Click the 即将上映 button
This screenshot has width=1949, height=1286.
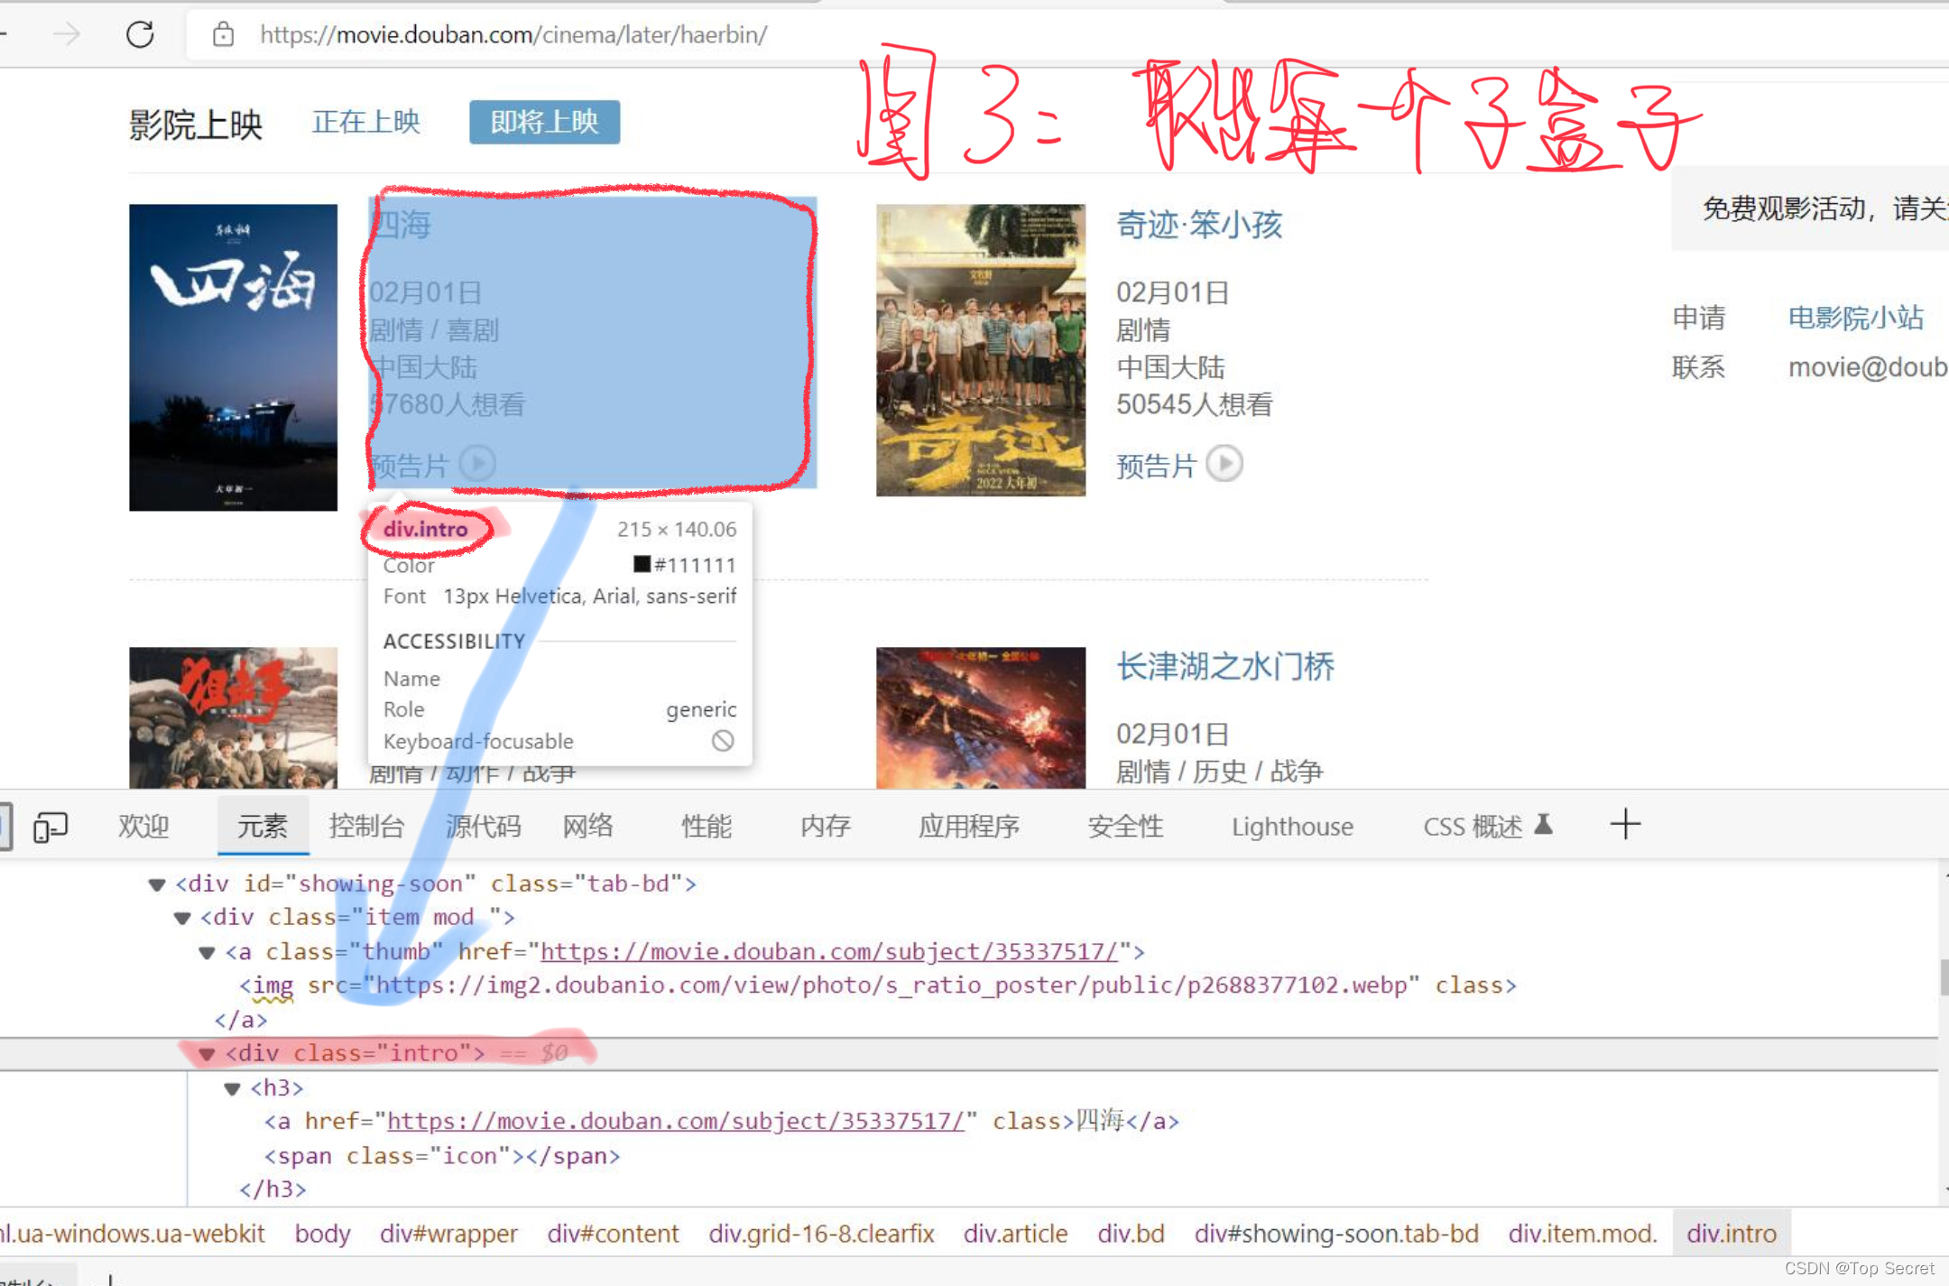click(544, 122)
